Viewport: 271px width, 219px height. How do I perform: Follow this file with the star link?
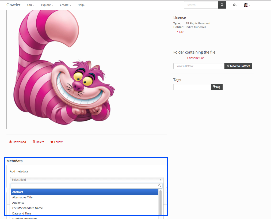click(56, 142)
